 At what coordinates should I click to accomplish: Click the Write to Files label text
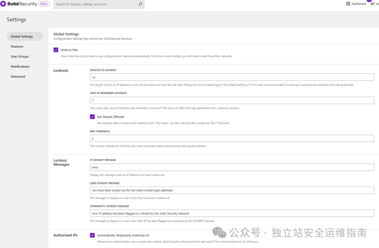69,50
